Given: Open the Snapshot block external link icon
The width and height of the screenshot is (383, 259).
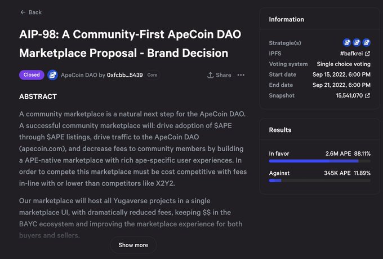Looking at the screenshot, I should [367, 96].
